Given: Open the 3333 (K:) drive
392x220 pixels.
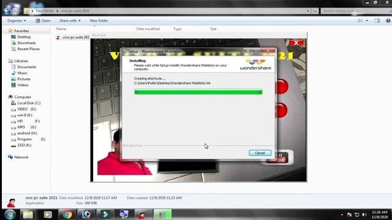Looking at the screenshot, I should click(24, 145).
